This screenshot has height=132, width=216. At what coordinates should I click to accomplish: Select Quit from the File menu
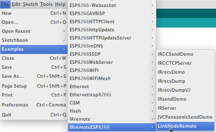(x=34, y=115)
